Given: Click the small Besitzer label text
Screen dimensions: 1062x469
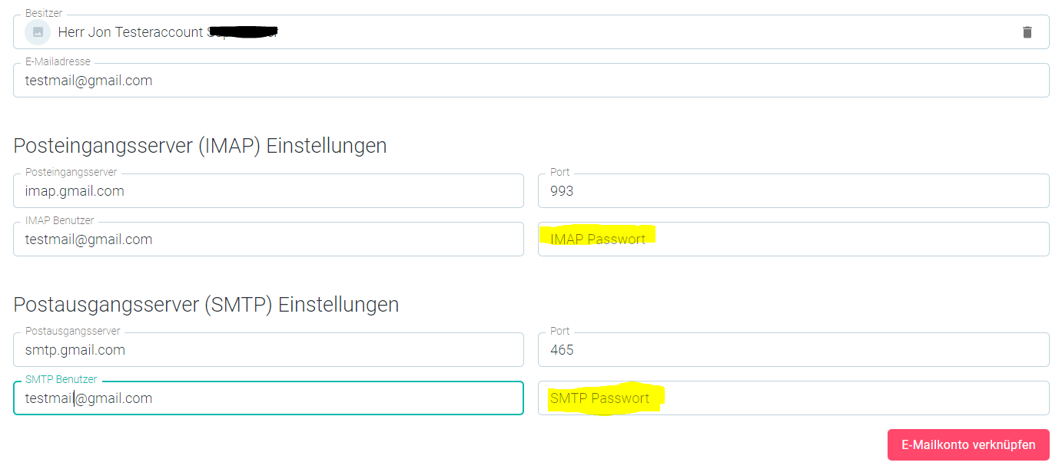Looking at the screenshot, I should [x=45, y=14].
